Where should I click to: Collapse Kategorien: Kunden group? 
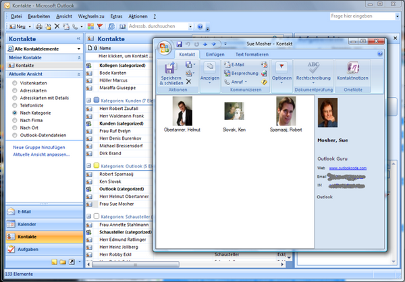point(89,101)
